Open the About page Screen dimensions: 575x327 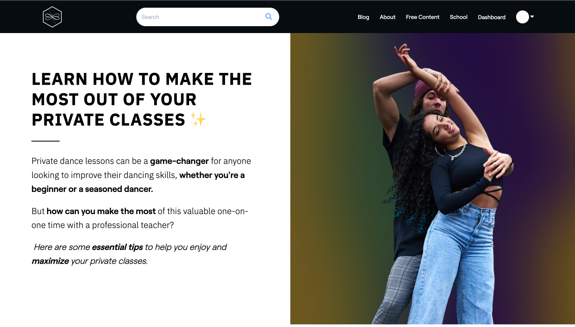click(x=387, y=17)
